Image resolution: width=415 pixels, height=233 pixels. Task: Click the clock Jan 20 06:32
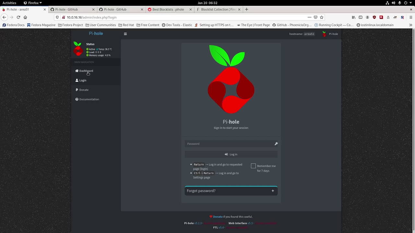coord(207,3)
